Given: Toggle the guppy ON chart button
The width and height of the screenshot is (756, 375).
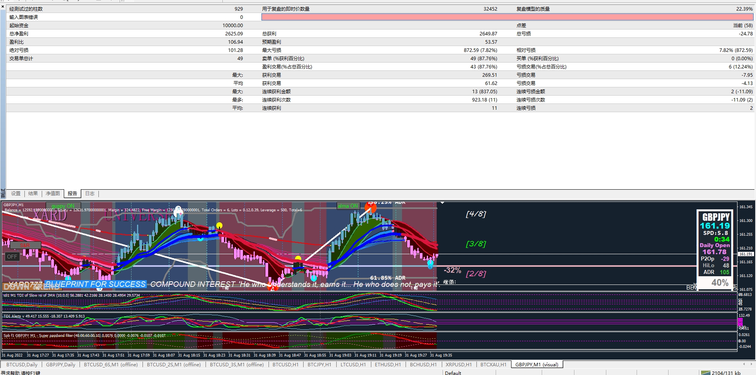Looking at the screenshot, I should [63, 206].
